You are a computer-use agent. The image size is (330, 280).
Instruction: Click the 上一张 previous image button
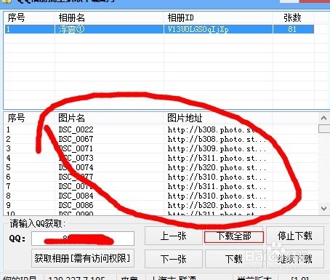tap(174, 236)
